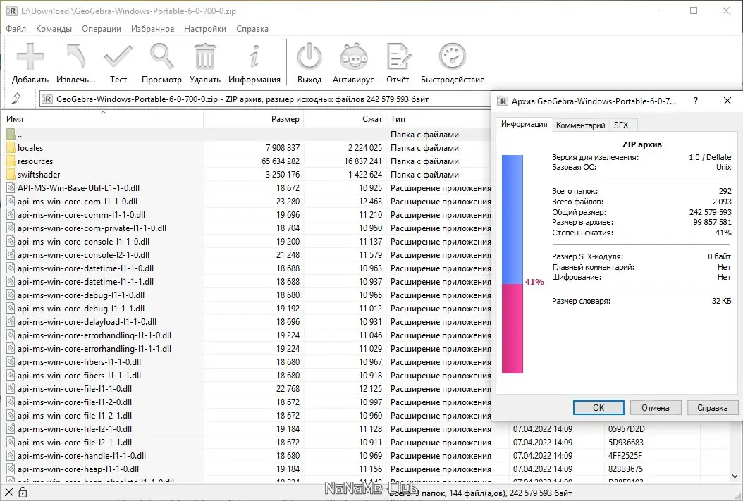
Task: Select api-ms-win-core-file-l2-1-1.dll file
Action: pyautogui.click(x=75, y=443)
